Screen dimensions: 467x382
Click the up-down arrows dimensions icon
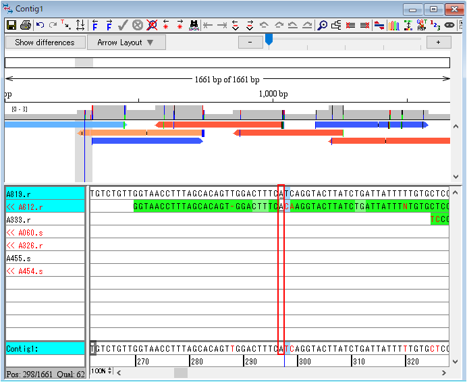(80, 26)
